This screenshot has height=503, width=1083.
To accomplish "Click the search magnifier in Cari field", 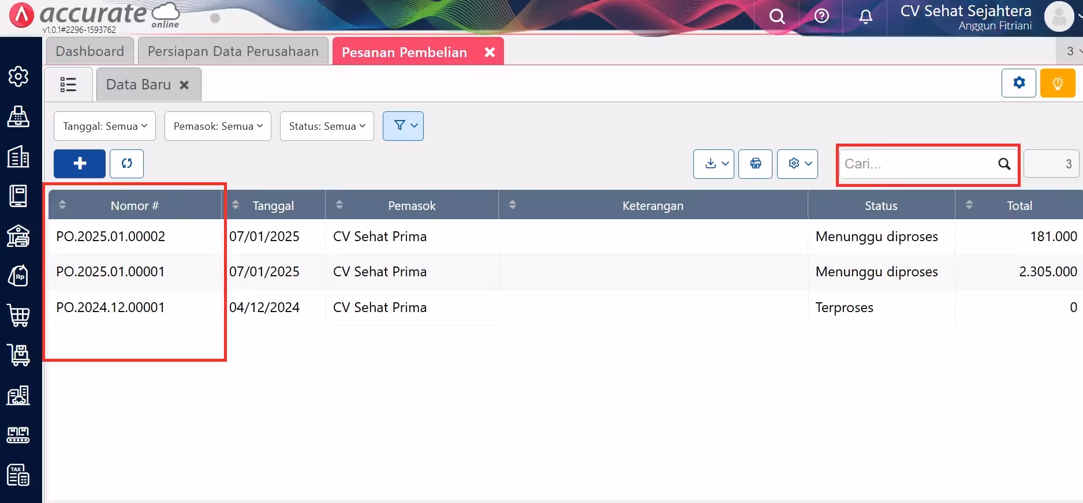I will tap(1004, 164).
